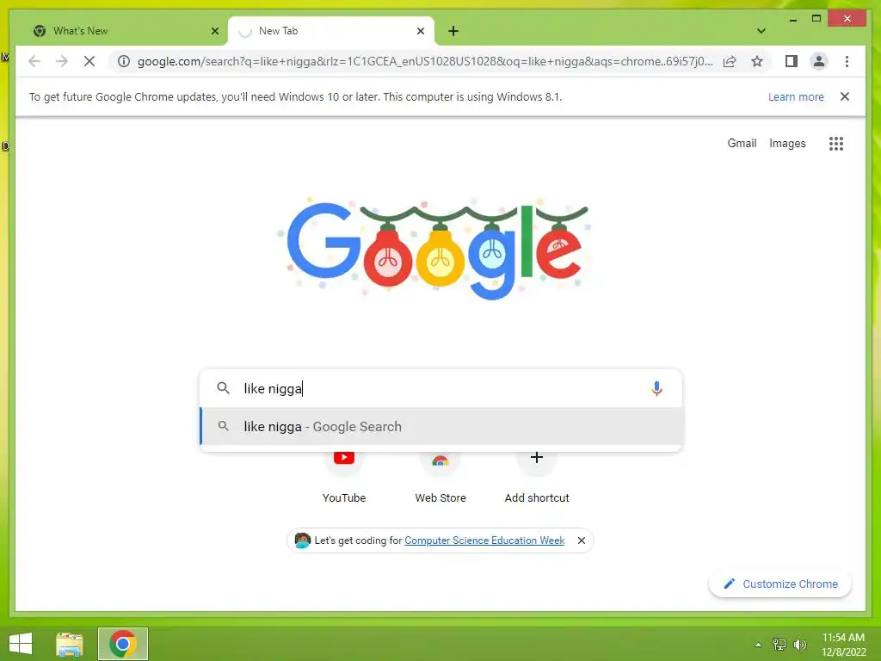Go forward using the forward arrow
Viewport: 881px width, 661px height.
click(62, 61)
